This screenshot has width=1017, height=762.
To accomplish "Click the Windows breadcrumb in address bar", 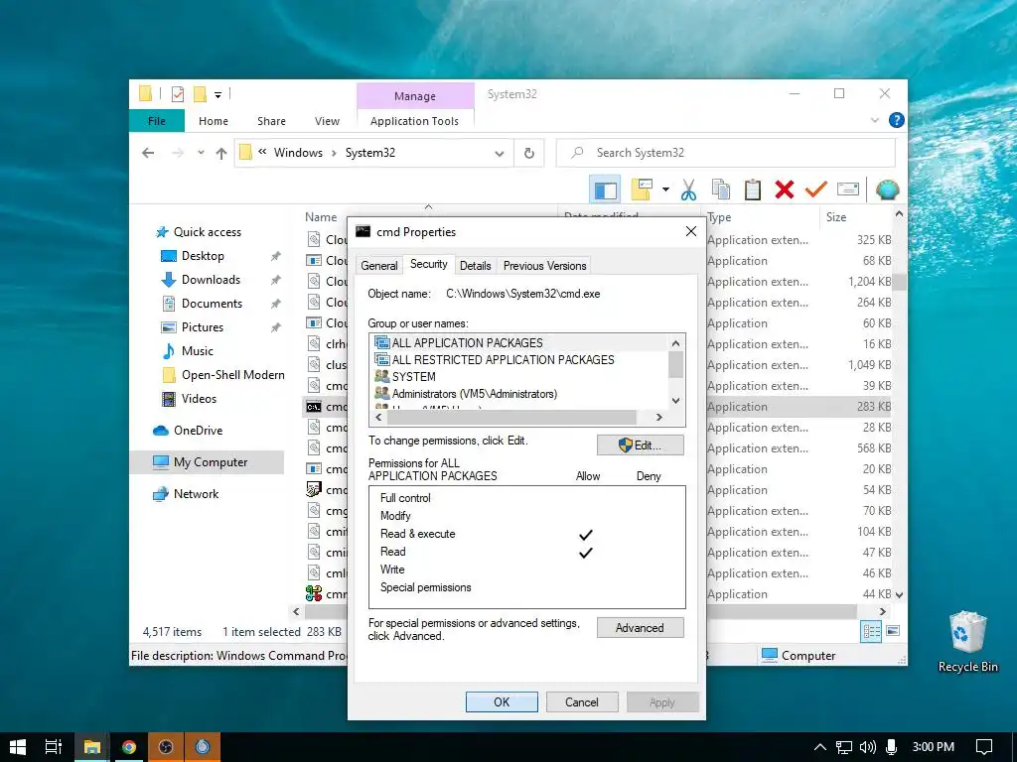I will tap(298, 153).
